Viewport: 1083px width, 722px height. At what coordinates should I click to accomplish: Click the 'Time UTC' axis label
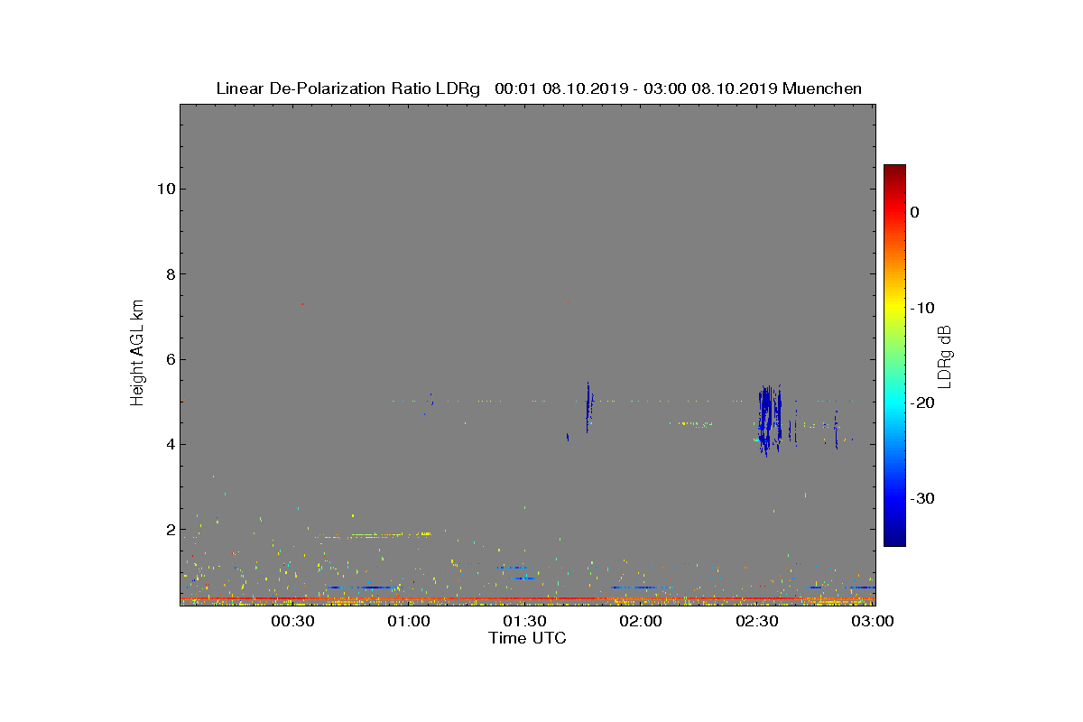click(x=528, y=638)
